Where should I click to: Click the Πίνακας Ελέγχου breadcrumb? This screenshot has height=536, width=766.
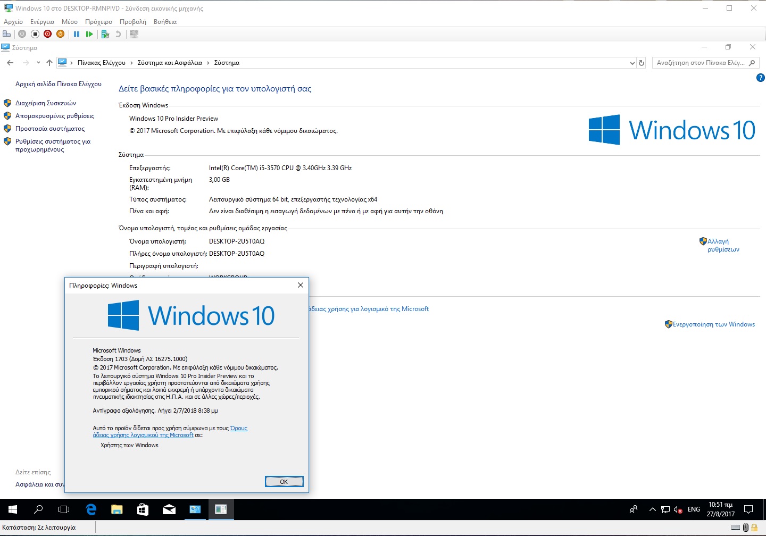pos(102,63)
